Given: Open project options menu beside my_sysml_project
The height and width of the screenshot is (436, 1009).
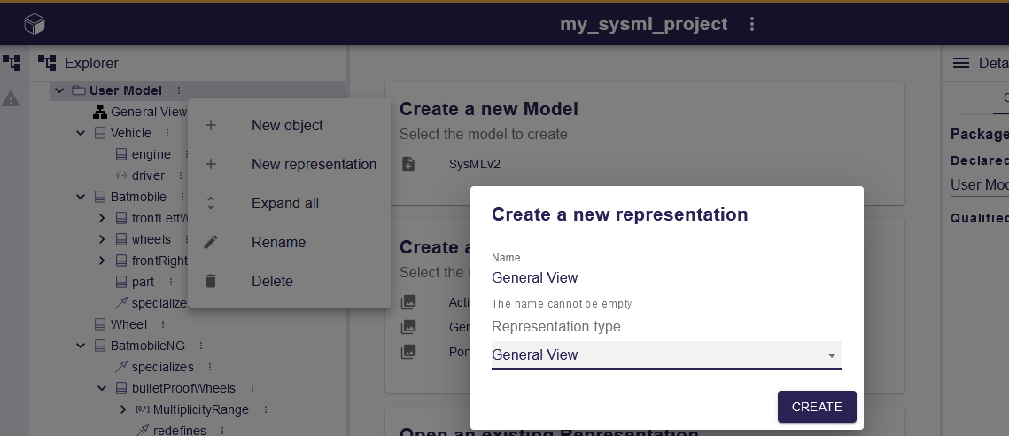Looking at the screenshot, I should (x=752, y=24).
